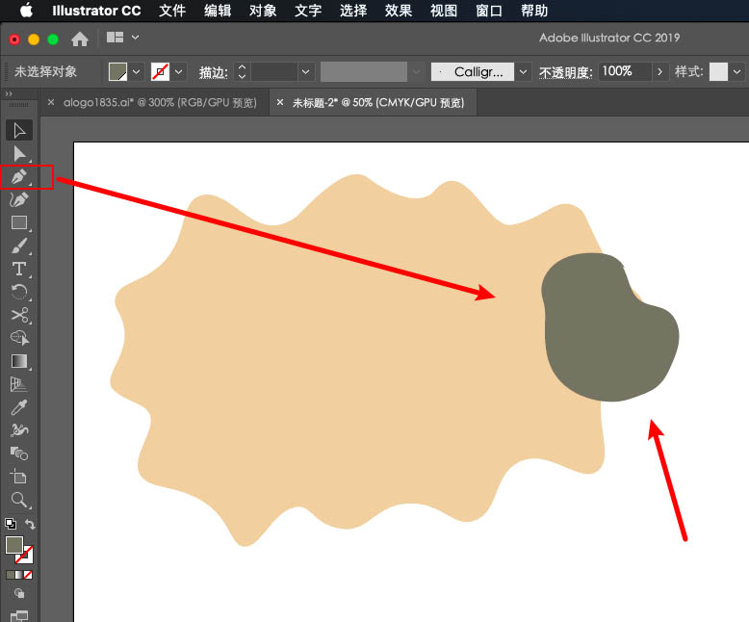This screenshot has width=749, height=622.
Task: Select the Eyedropper tool
Action: pos(19,407)
